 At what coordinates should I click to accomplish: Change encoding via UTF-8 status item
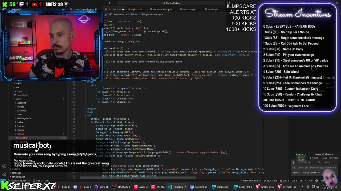click(294, 181)
